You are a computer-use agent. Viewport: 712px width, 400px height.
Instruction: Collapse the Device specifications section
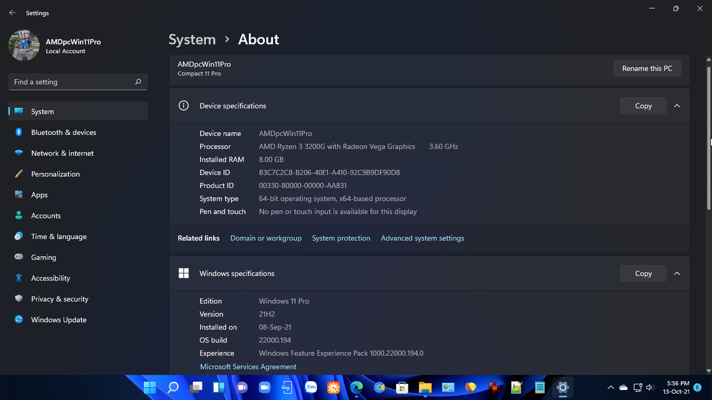point(677,106)
